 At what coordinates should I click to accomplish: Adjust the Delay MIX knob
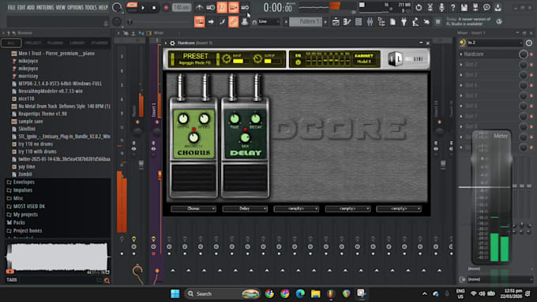(x=245, y=137)
